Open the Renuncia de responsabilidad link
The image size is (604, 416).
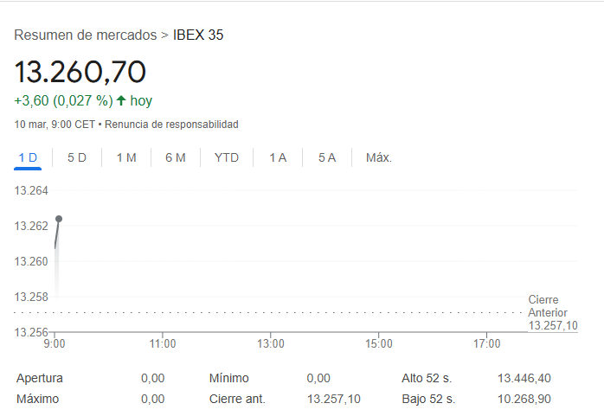pos(171,125)
